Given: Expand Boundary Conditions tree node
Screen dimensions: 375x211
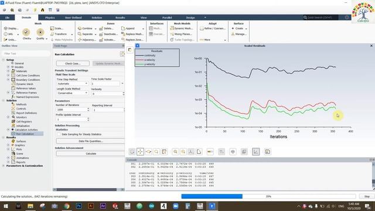Looking at the screenshot, I should coord(8,80).
